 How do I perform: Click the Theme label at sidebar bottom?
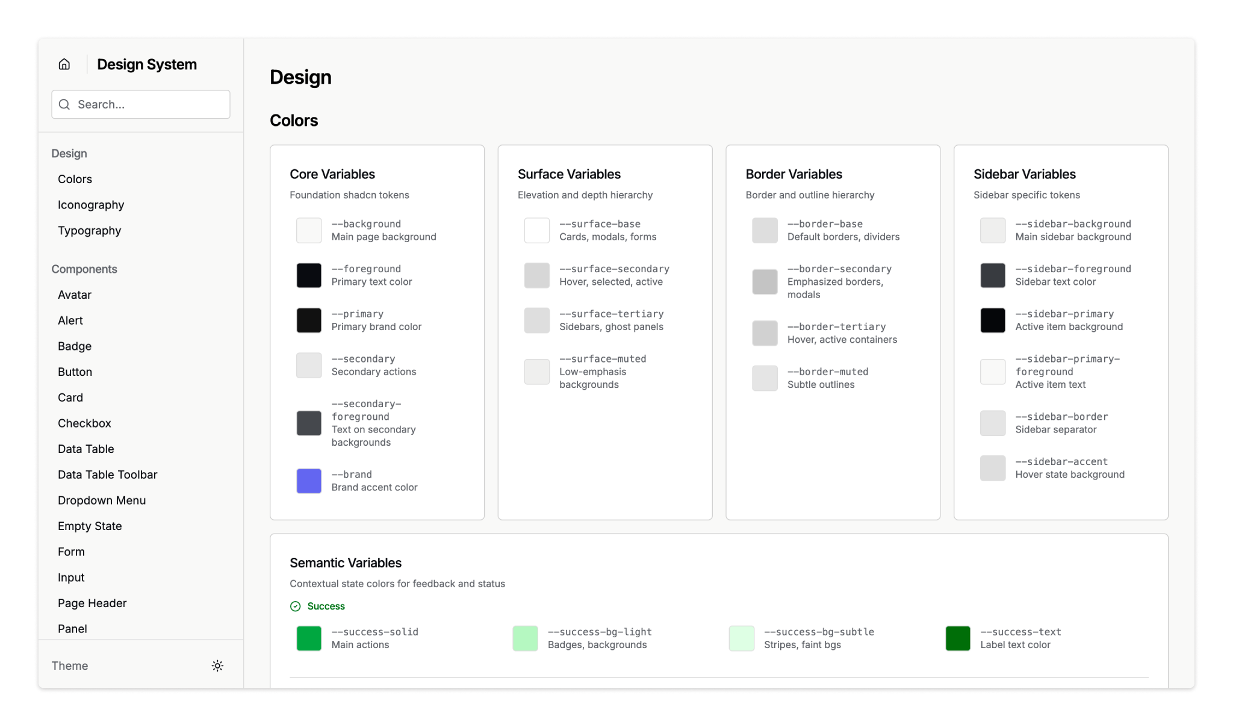[70, 666]
